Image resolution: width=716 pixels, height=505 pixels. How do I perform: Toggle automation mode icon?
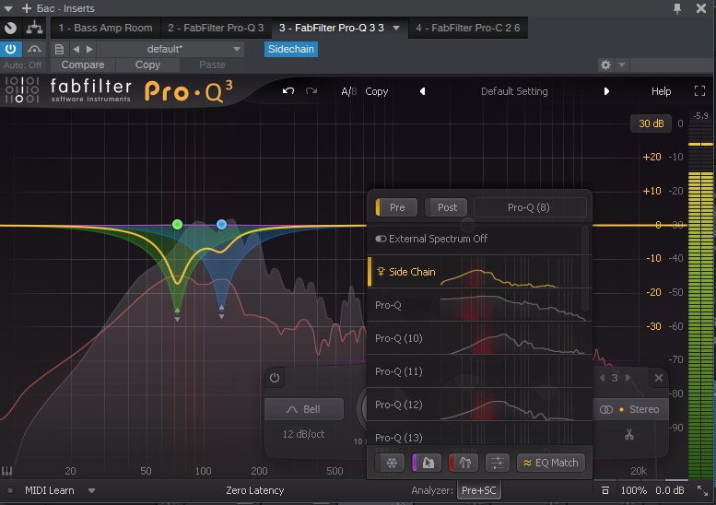pos(34,49)
